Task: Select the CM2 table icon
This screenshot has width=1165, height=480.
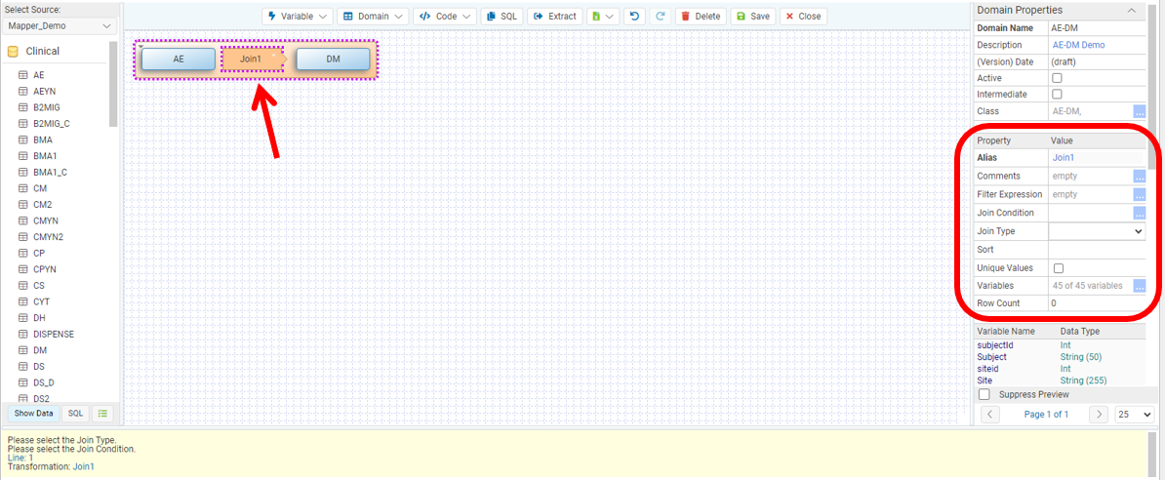Action: (22, 204)
